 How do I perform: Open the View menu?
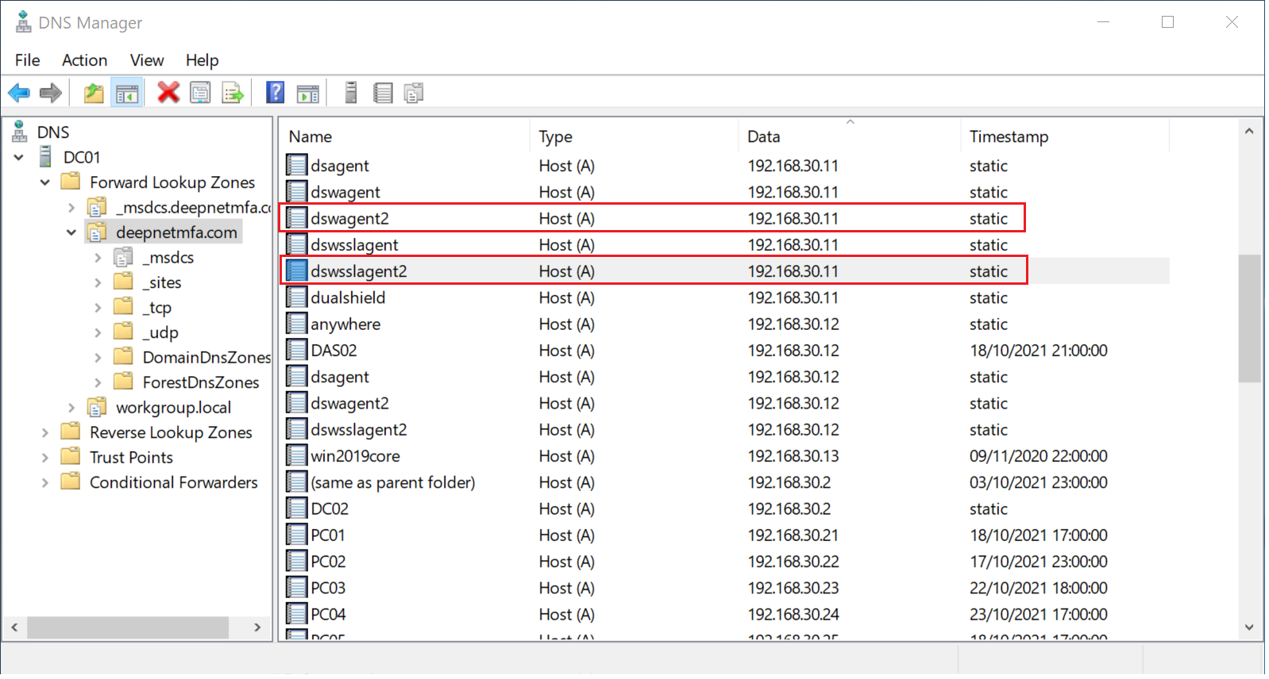pyautogui.click(x=147, y=60)
